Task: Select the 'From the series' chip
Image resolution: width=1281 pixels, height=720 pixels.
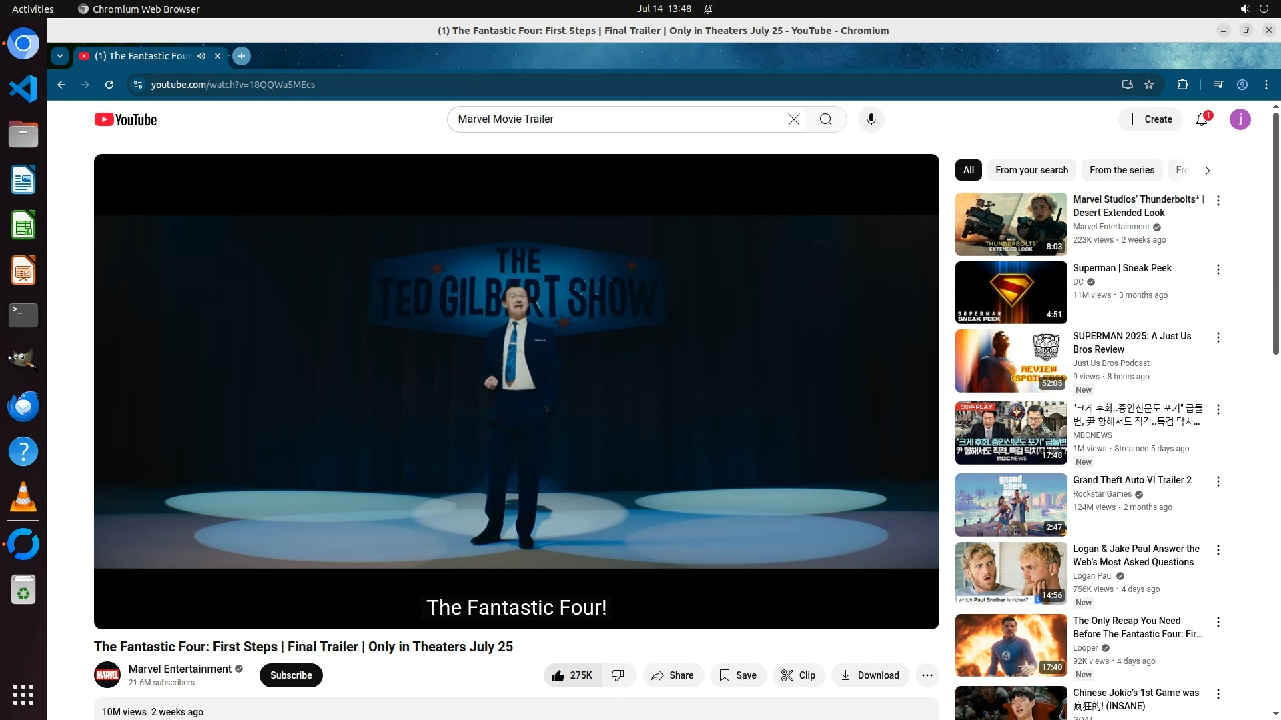Action: 1122,170
